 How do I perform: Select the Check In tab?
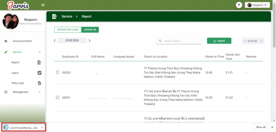(90, 30)
